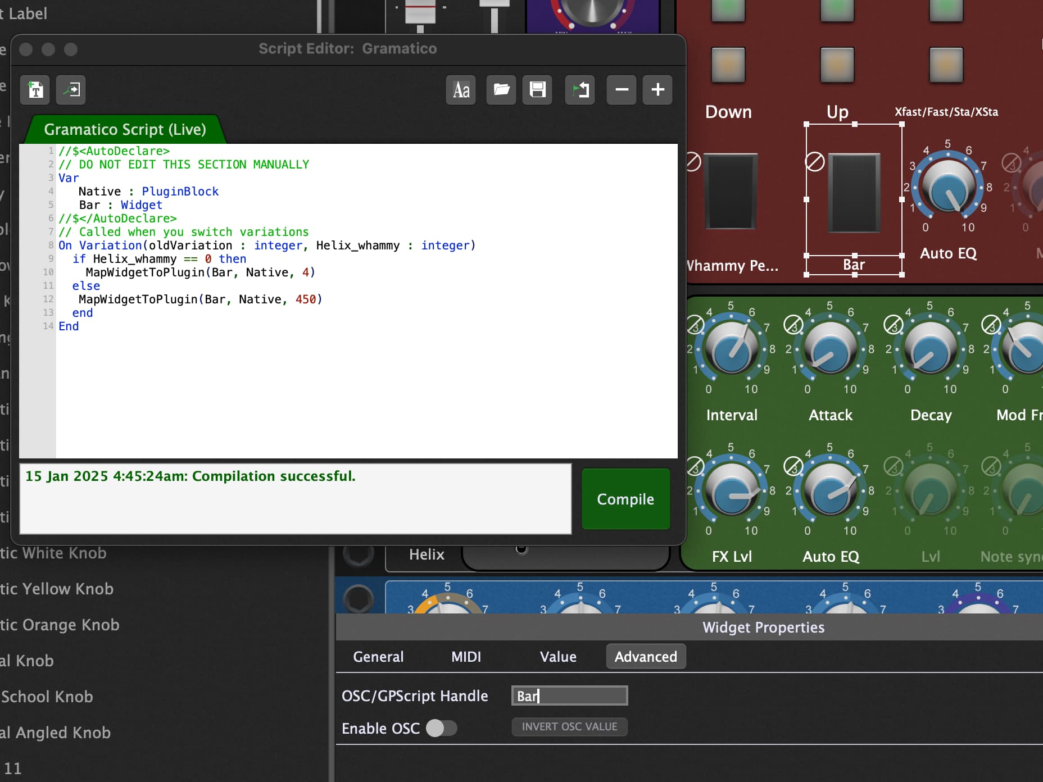Click the link icon on Attack knob
Image resolution: width=1043 pixels, height=782 pixels.
click(x=793, y=325)
